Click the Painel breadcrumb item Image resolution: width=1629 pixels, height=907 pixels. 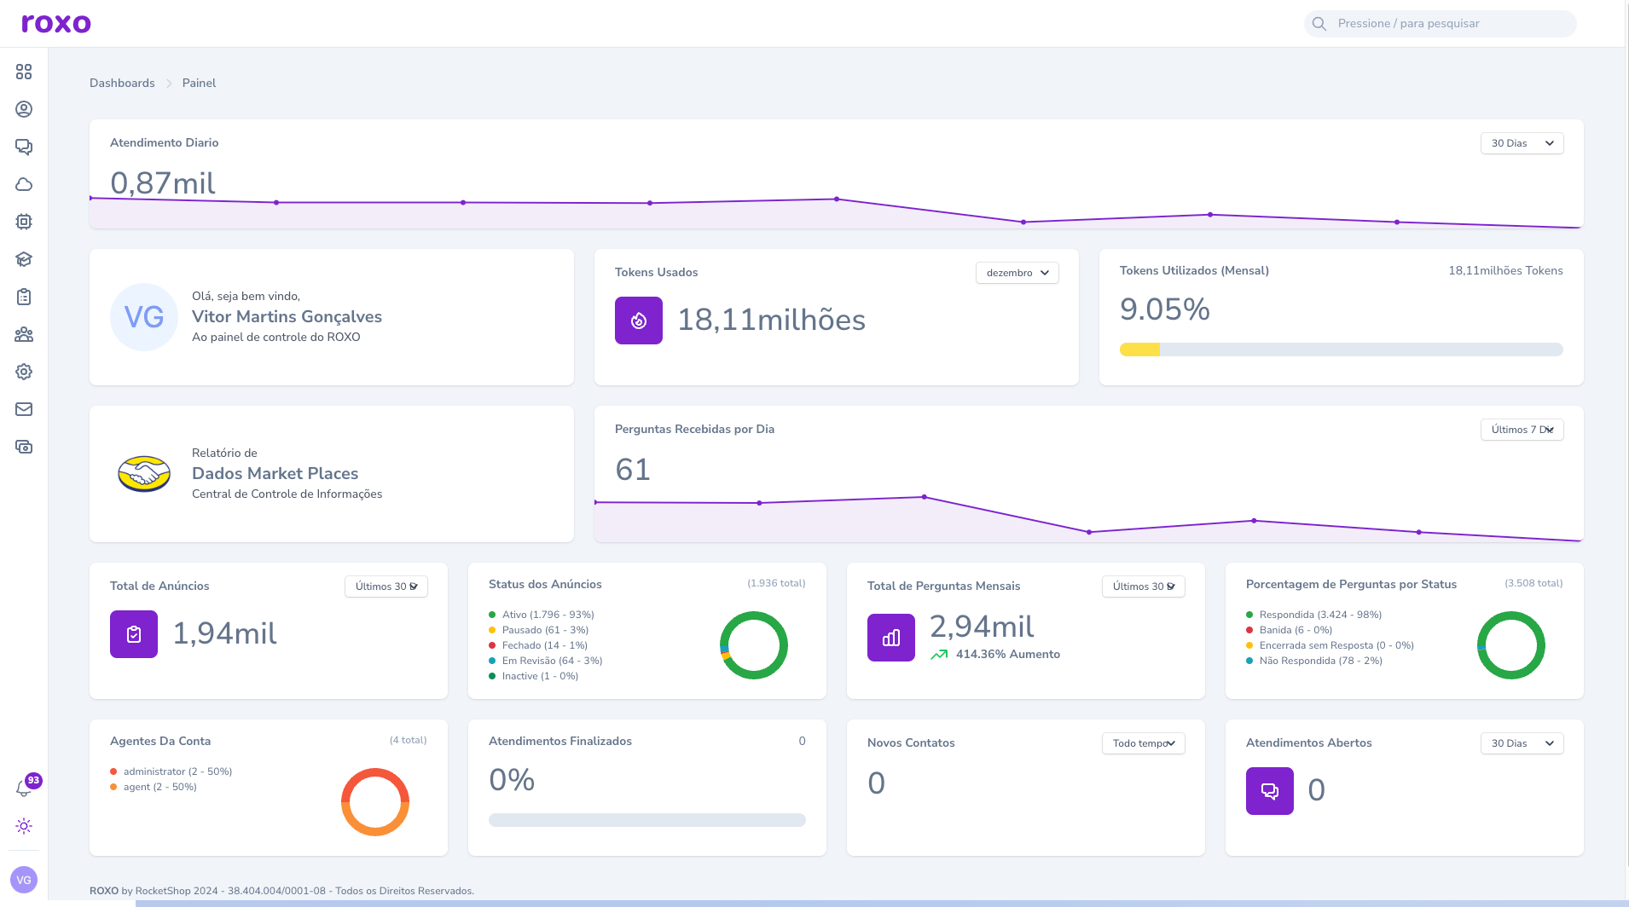tap(199, 83)
